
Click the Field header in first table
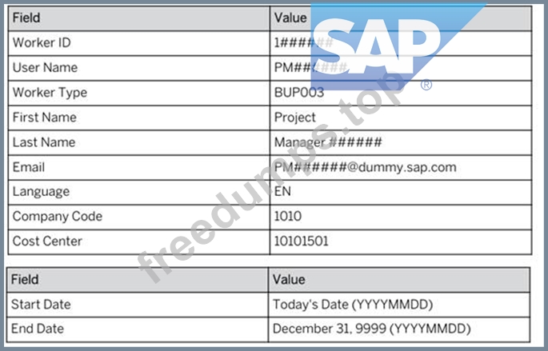tap(26, 18)
